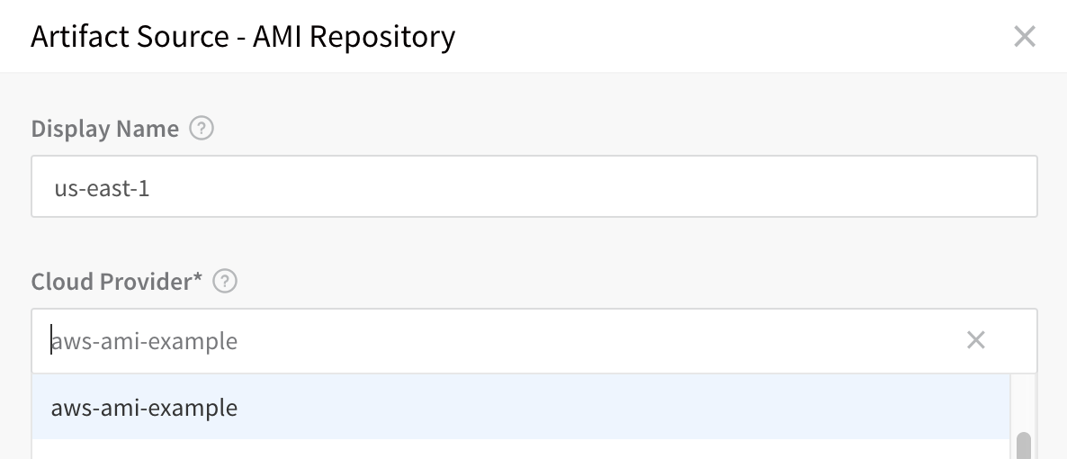Click the aws-ami-example placeholder in Cloud Provider

[144, 340]
